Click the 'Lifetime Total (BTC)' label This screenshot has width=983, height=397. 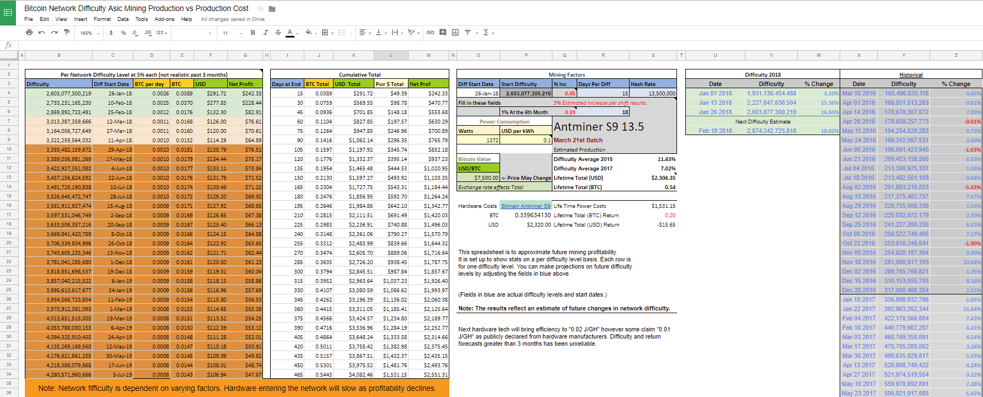577,187
